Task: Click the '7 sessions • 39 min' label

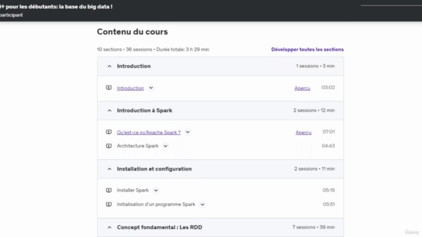Action: [314, 227]
